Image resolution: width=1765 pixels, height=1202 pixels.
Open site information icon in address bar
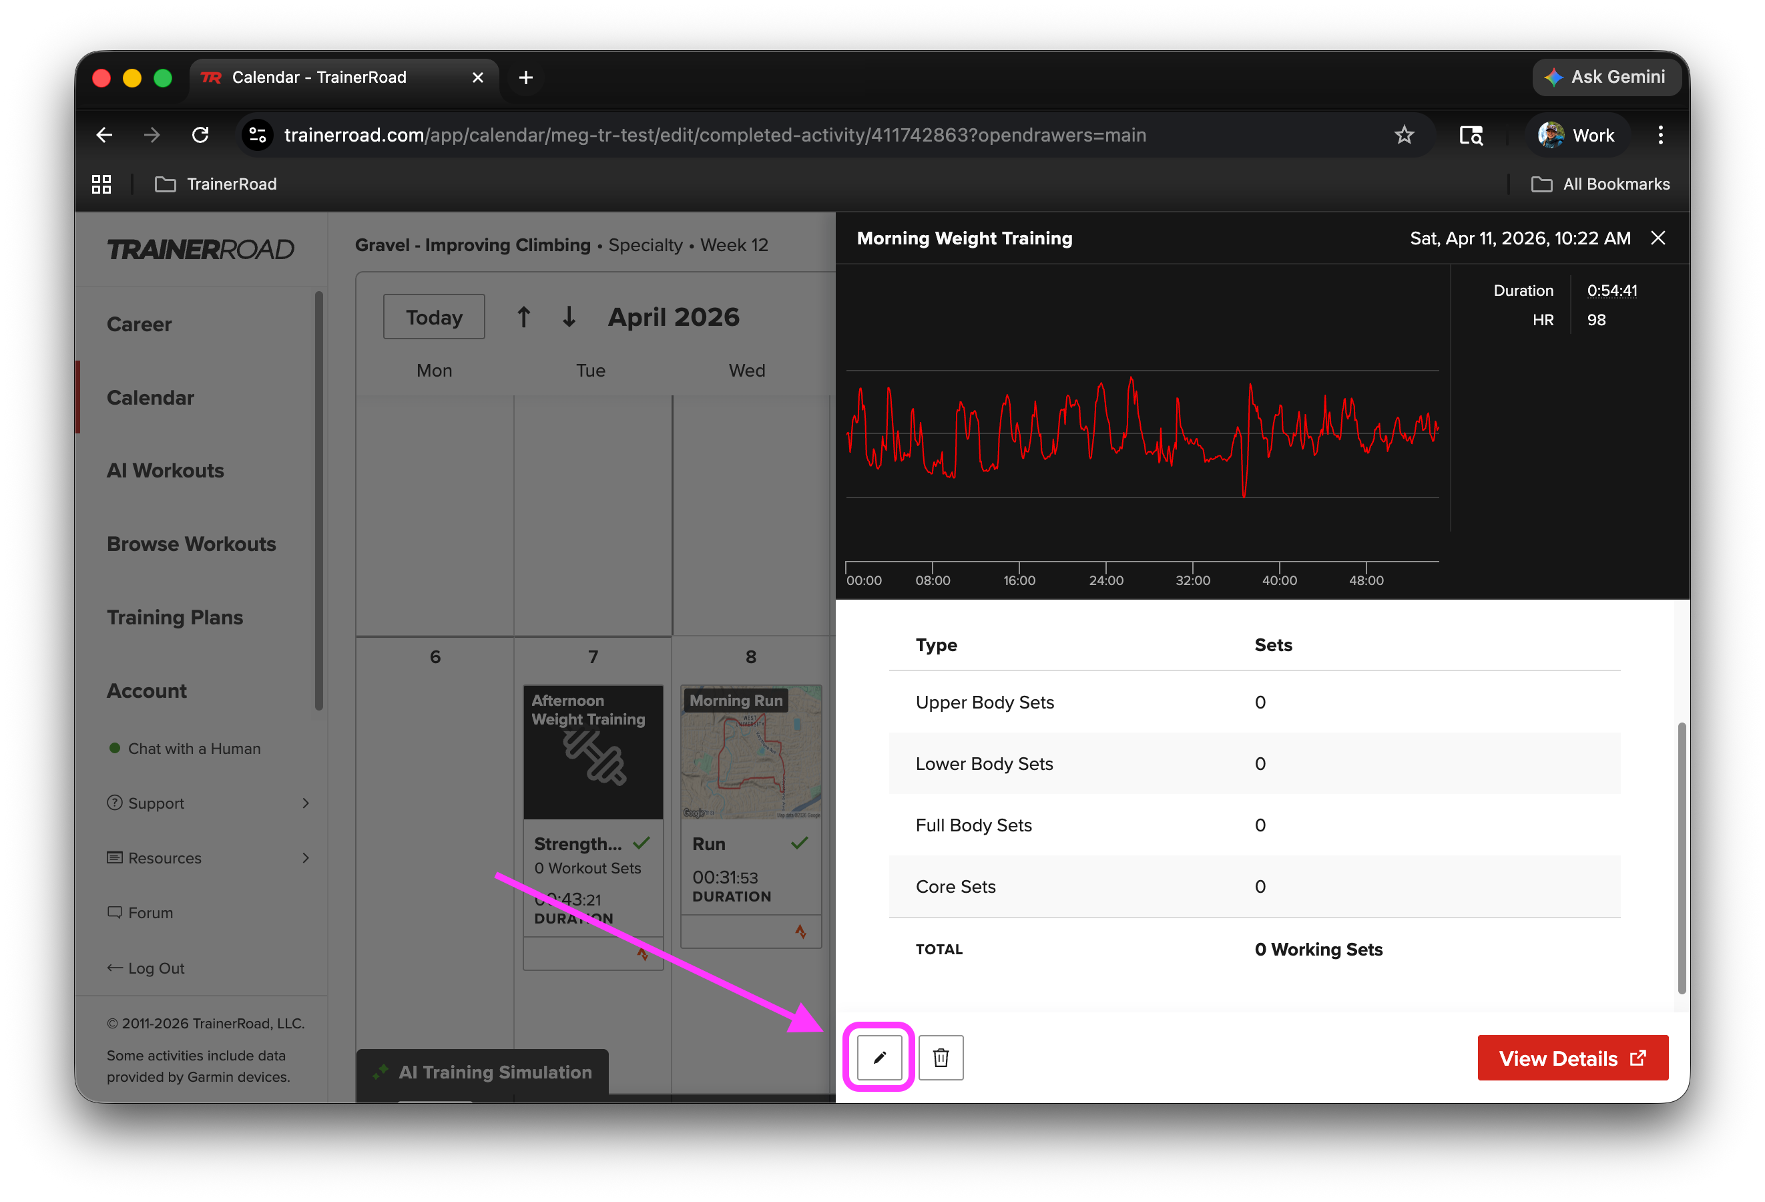(x=258, y=136)
